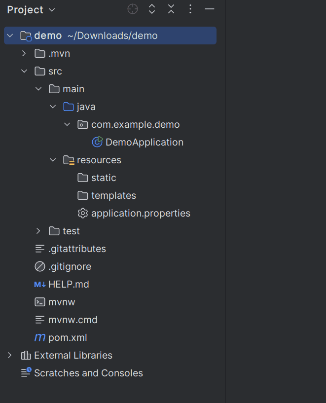
Task: Select the templates folder
Action: click(x=113, y=195)
